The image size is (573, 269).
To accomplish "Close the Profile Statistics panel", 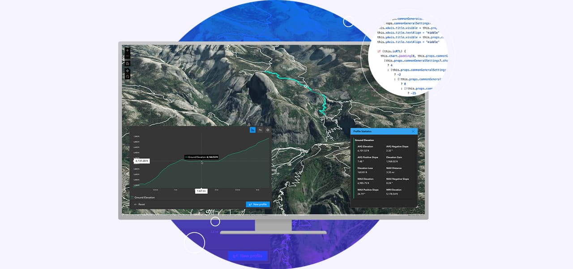I will (413, 131).
